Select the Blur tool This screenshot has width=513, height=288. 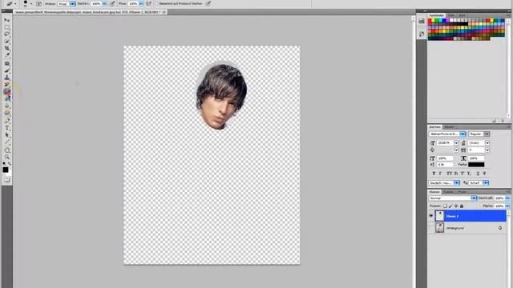click(x=7, y=106)
